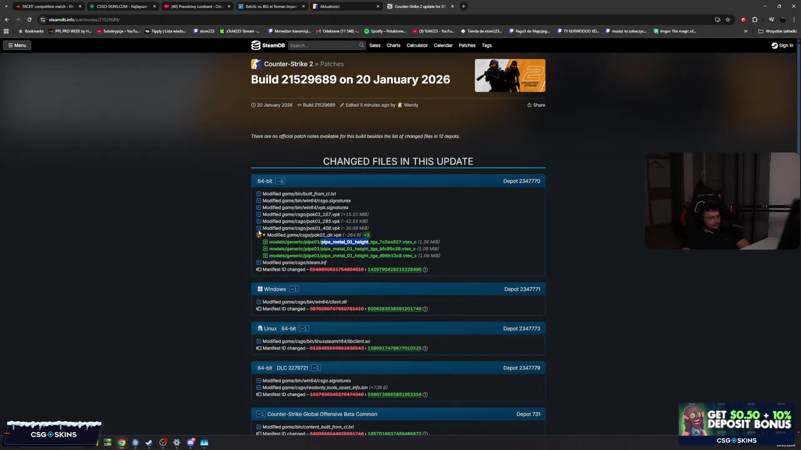Viewport: 801px width, 450px height.
Task: Open the Imgur bookmark
Action: (x=675, y=31)
